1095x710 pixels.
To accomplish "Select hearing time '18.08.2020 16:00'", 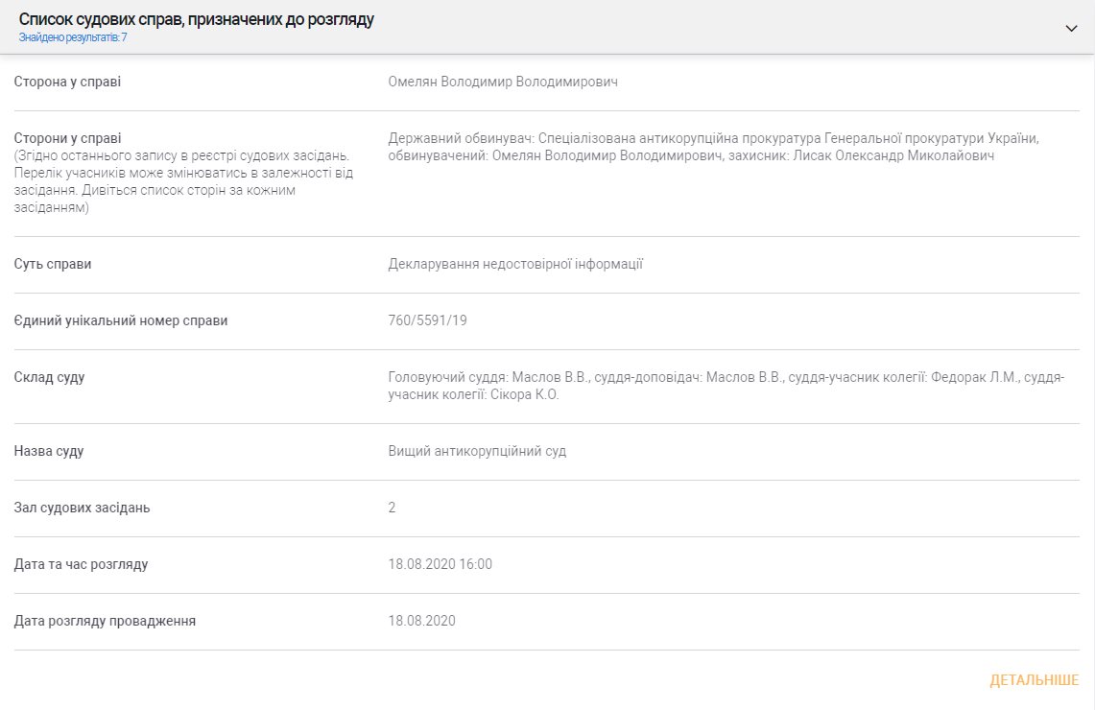I will [x=440, y=564].
